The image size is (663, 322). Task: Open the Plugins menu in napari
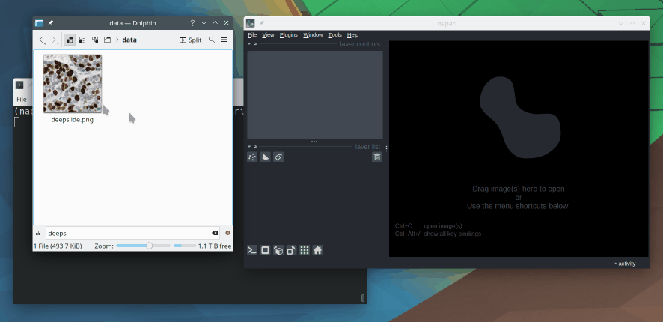click(288, 35)
